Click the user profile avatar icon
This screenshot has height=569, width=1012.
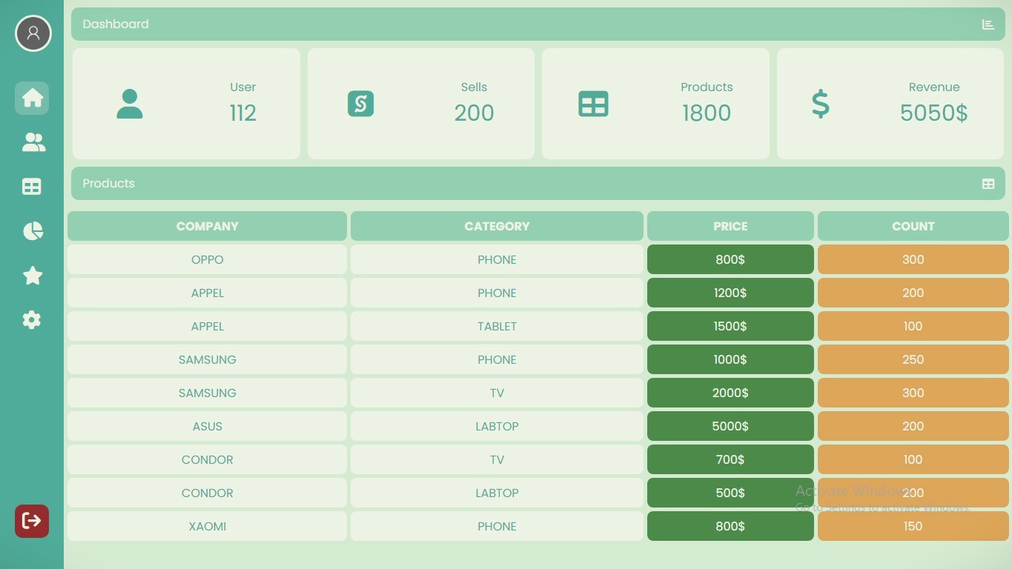tap(33, 33)
